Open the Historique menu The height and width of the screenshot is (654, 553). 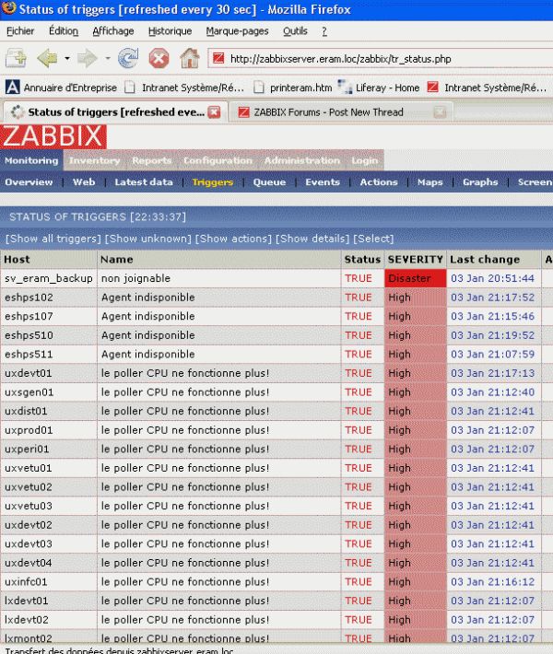170,31
